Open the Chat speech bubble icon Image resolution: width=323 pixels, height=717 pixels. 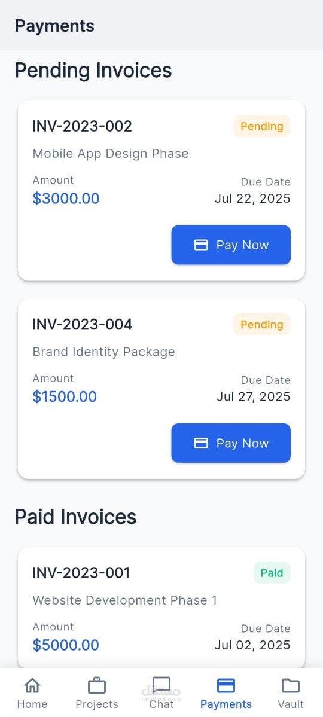tap(161, 685)
